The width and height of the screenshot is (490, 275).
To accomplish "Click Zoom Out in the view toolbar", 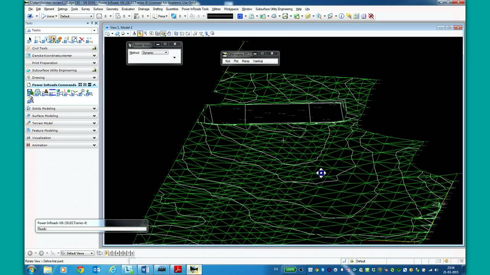I will (145, 34).
